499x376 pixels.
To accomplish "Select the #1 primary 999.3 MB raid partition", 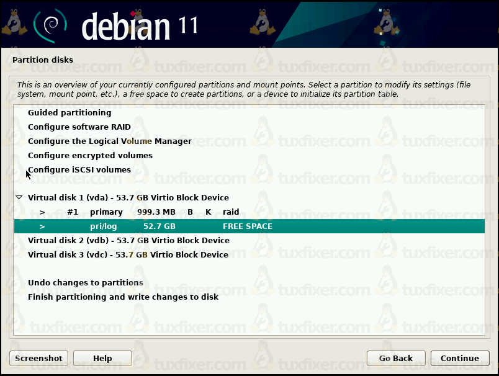I will 153,212.
